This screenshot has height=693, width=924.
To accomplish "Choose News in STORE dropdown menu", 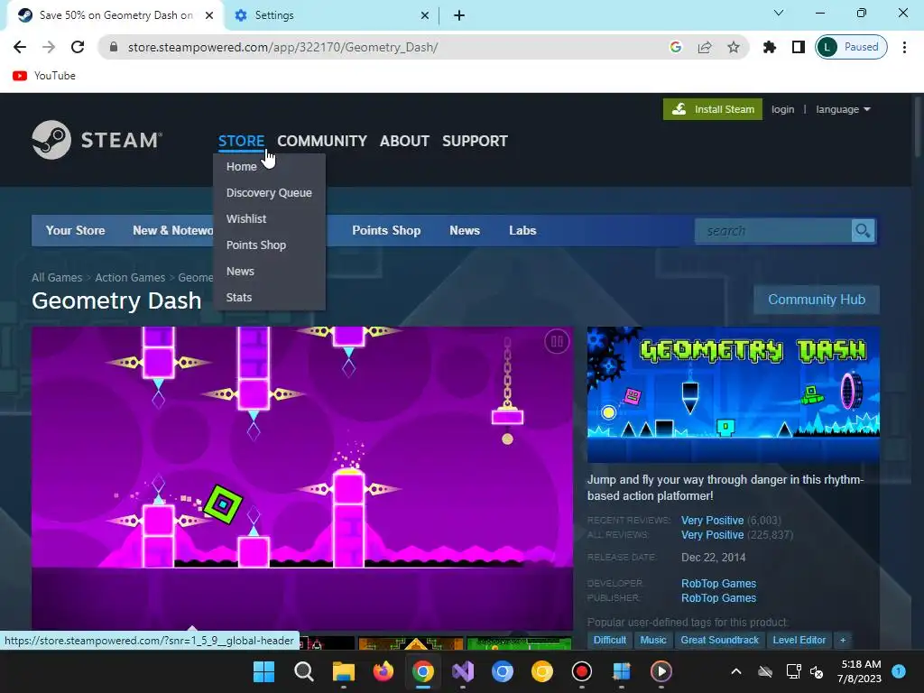I will 240,271.
